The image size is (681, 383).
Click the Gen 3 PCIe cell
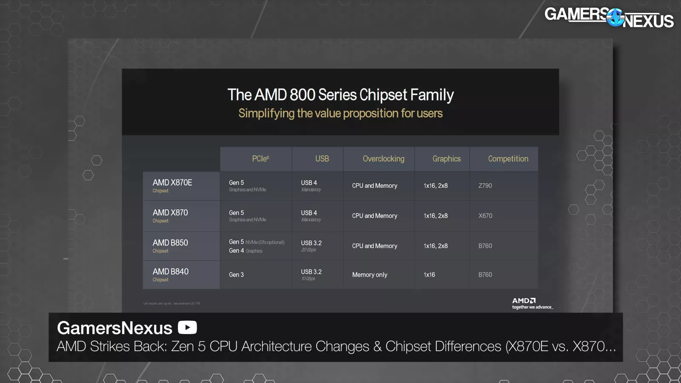(236, 275)
